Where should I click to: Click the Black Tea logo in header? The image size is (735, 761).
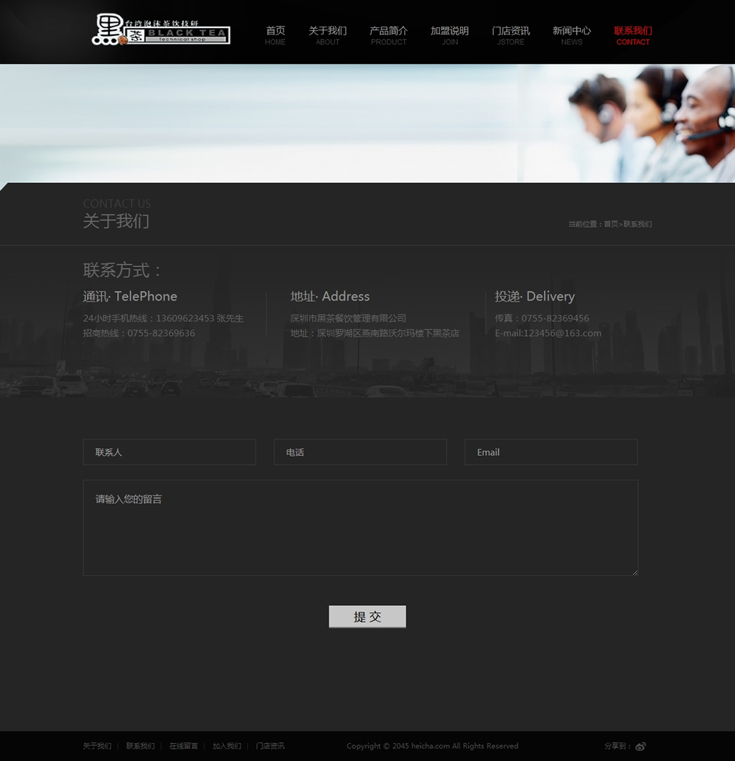click(x=161, y=30)
